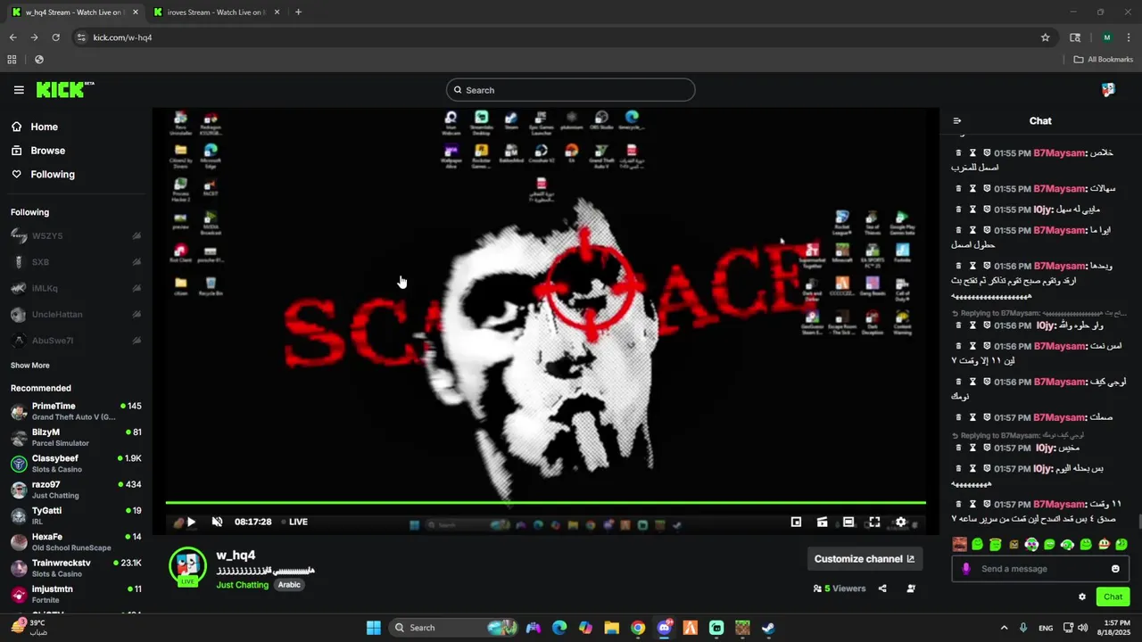Viewport: 1142px width, 642px height.
Task: Bookmark this page with the star
Action: coord(1046,37)
